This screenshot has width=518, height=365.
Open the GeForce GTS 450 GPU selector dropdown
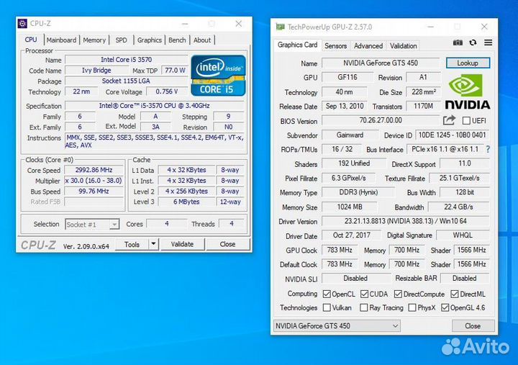click(337, 326)
